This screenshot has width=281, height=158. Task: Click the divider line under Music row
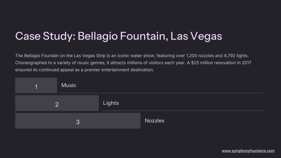161,93
